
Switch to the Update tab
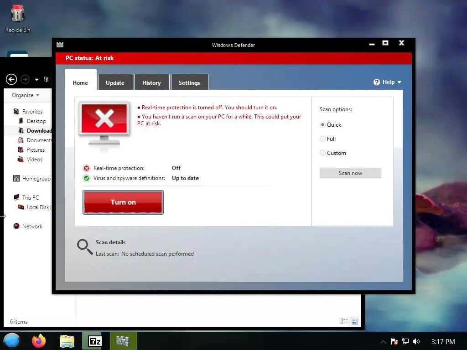(x=115, y=82)
